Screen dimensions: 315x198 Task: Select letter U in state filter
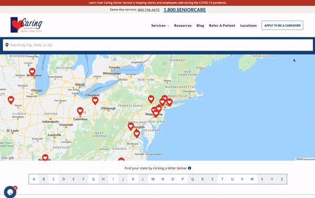coord(232,179)
